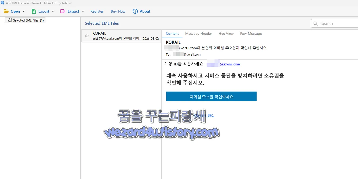Switch to the Raw Message tab
Screen dimensions: 358x179
tap(251, 34)
